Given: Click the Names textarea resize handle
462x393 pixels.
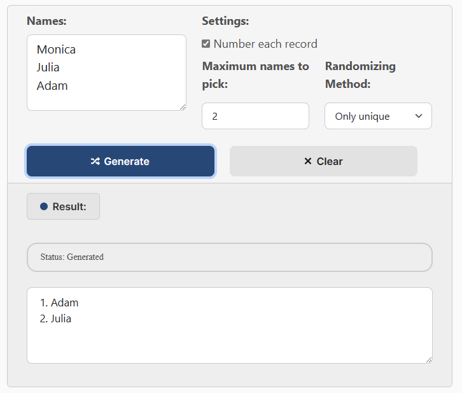Looking at the screenshot, I should 183,107.
